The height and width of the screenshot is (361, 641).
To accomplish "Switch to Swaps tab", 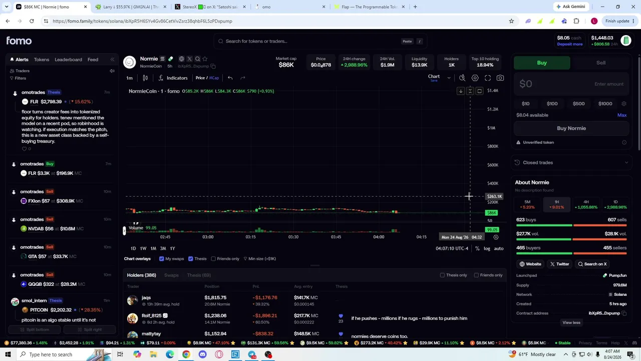I will pos(171,275).
